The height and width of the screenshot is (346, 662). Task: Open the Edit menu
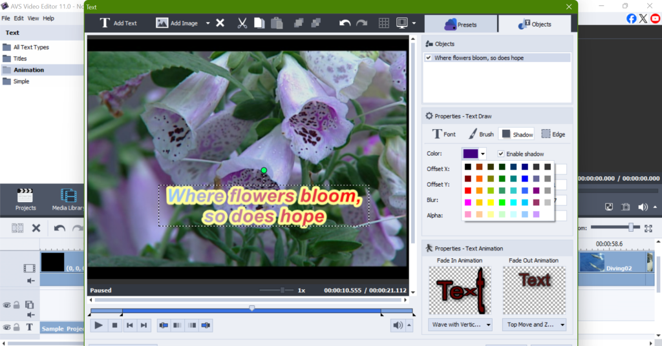[x=19, y=18]
